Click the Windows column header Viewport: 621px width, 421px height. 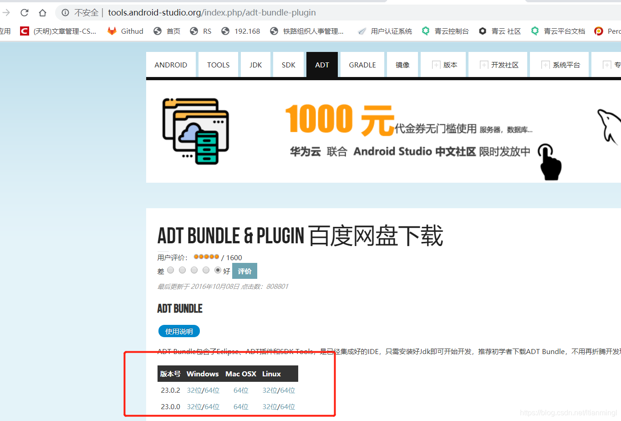pyautogui.click(x=203, y=374)
